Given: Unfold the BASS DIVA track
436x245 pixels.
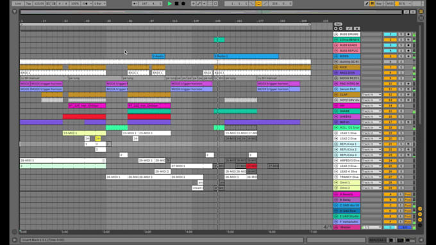Looking at the screenshot, I should coord(336,73).
